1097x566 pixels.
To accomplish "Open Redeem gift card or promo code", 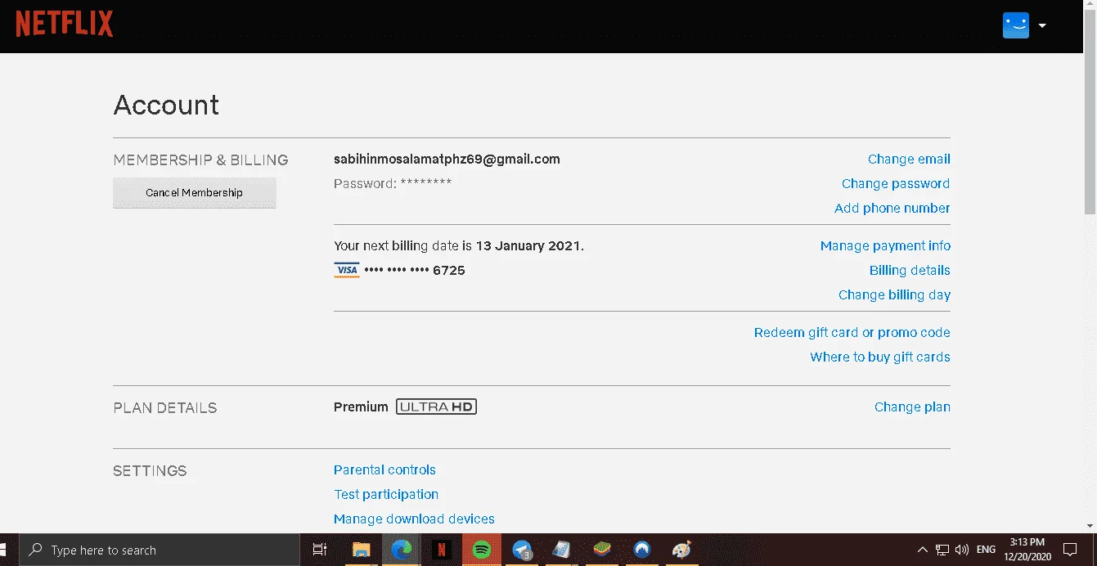I will (852, 333).
